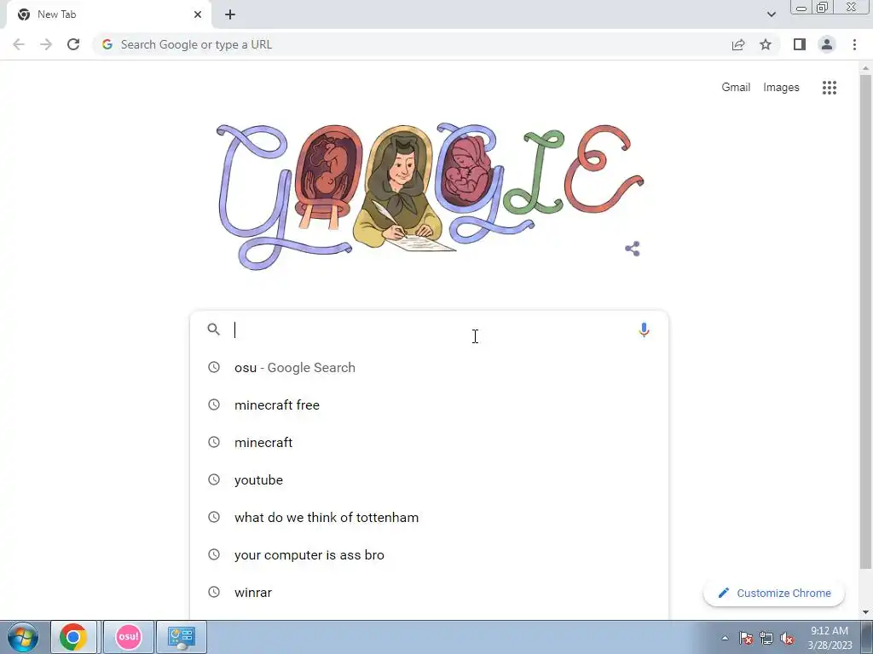The height and width of the screenshot is (654, 873).
Task: Open the side panel icon
Action: pos(800,44)
